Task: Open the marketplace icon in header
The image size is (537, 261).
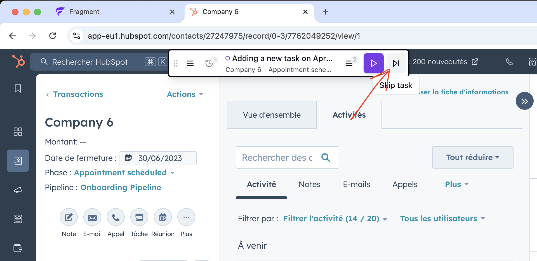Action: pyautogui.click(x=532, y=62)
